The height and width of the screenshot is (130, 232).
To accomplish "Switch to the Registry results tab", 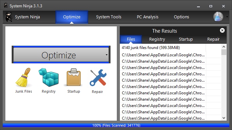I will (157, 39).
